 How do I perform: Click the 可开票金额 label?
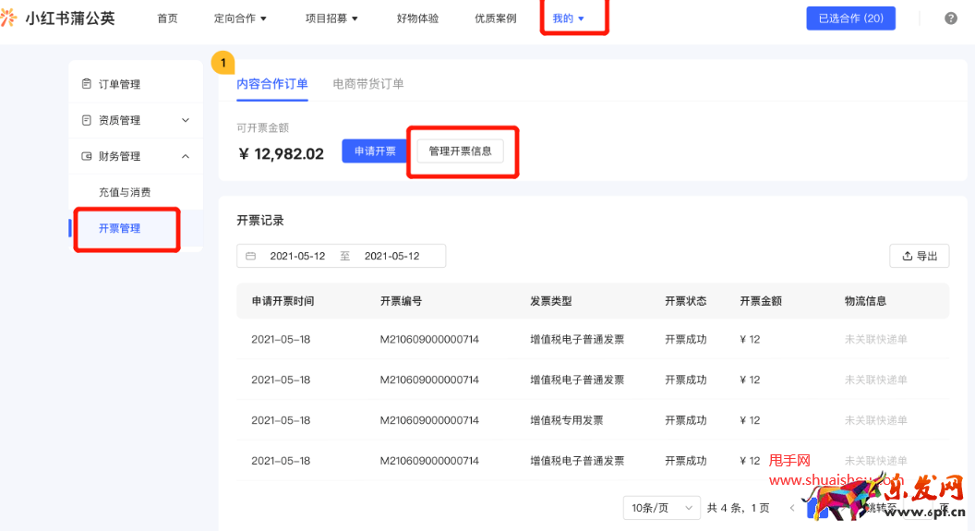coord(263,128)
